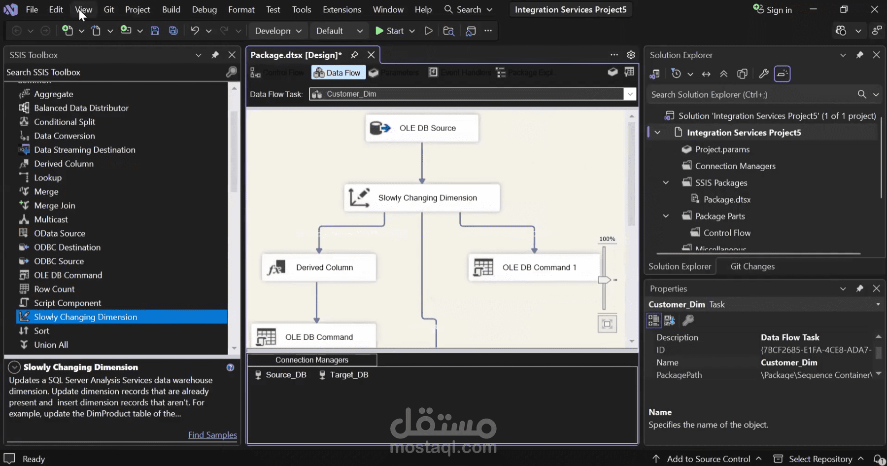
Task: Switch to the Control Flow designer tab
Action: coord(277,72)
